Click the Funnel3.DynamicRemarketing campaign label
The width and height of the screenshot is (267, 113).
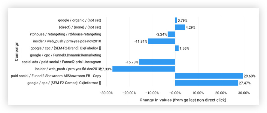65,55
